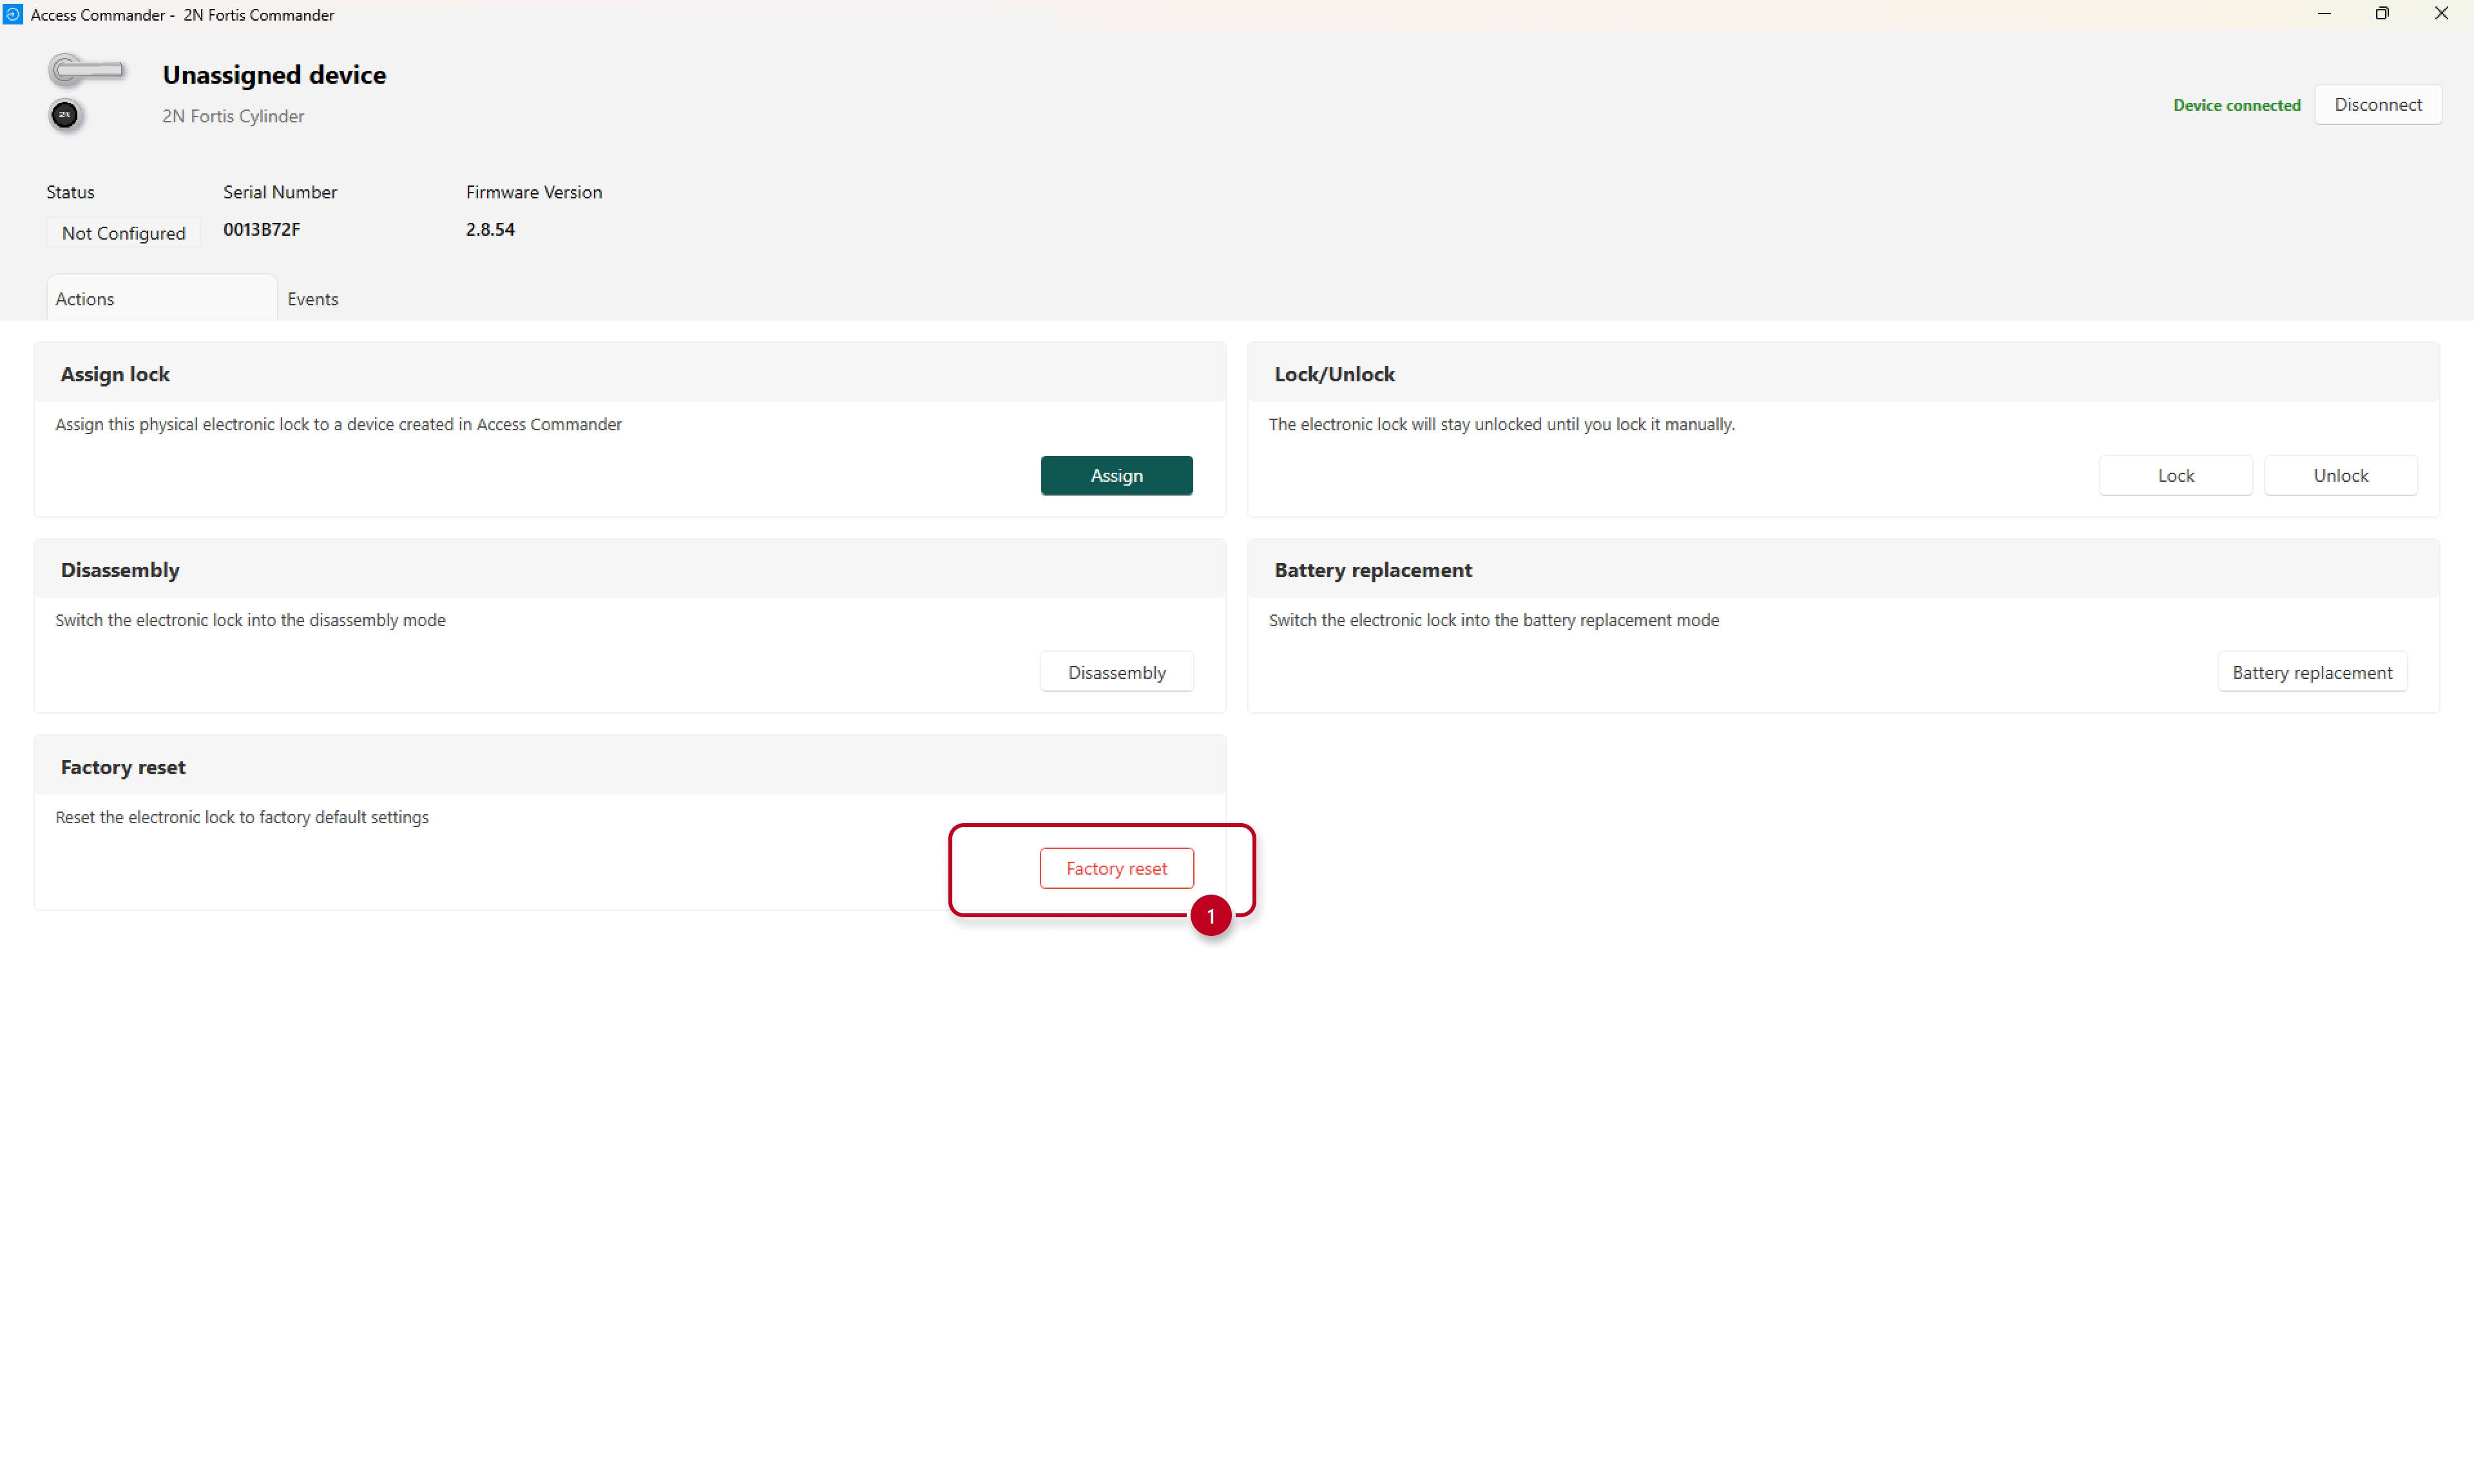Restore down the application window

(x=2382, y=14)
